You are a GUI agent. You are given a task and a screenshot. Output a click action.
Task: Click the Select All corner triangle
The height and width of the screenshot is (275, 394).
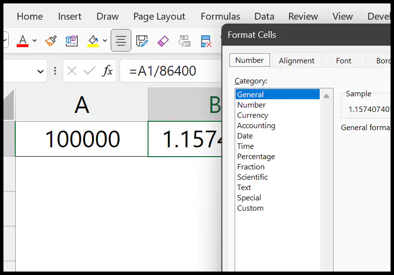coord(9,105)
